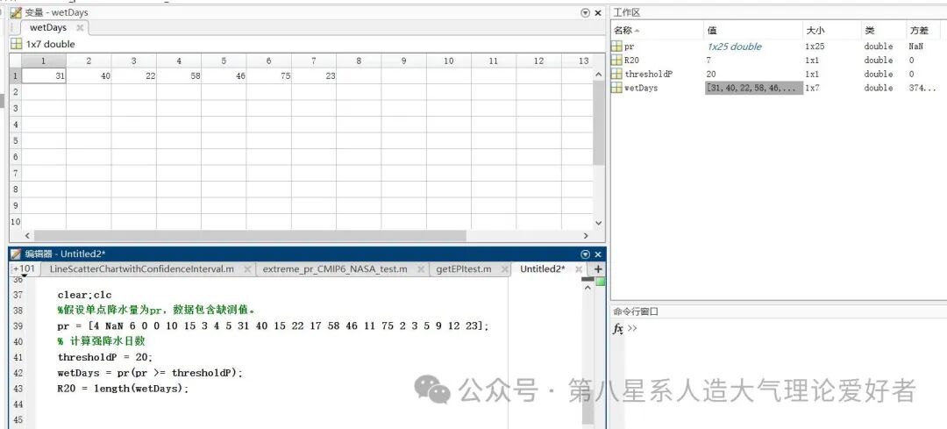Click the command window prompt

tap(632, 329)
